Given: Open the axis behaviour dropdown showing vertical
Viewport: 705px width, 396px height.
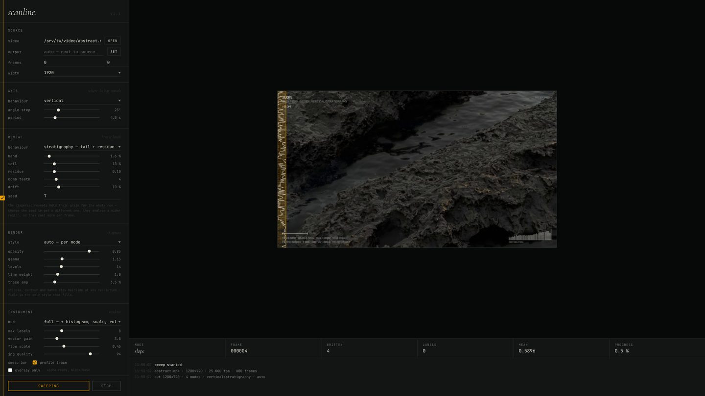Looking at the screenshot, I should (x=82, y=101).
